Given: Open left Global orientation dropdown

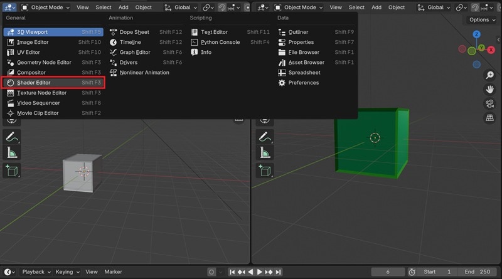Looking at the screenshot, I should [181, 8].
